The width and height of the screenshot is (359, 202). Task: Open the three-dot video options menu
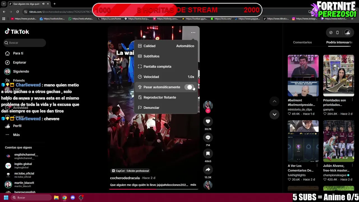[x=193, y=33]
